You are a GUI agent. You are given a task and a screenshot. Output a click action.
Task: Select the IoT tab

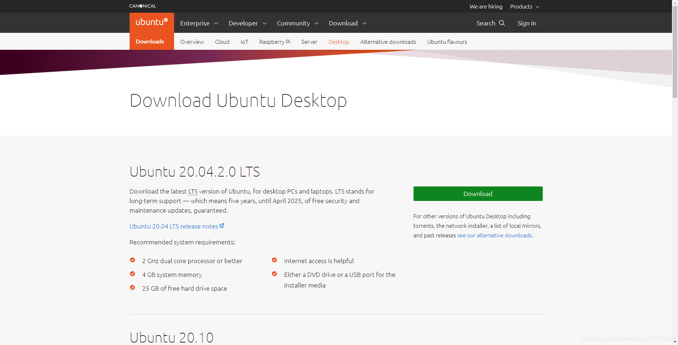244,42
